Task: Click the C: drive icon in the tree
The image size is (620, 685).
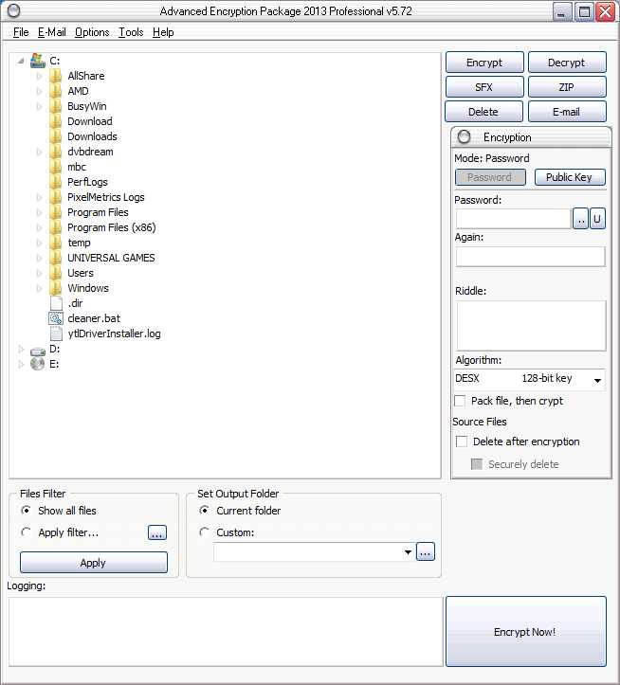Action: pyautogui.click(x=38, y=61)
